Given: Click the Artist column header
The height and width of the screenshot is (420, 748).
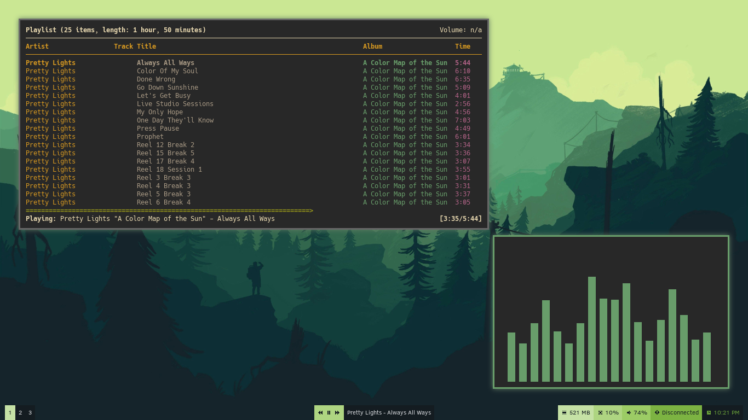Looking at the screenshot, I should 37,46.
